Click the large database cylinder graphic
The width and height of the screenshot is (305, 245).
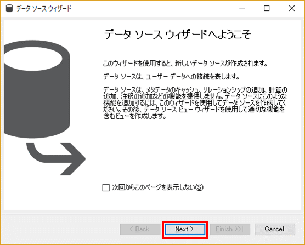click(x=37, y=89)
